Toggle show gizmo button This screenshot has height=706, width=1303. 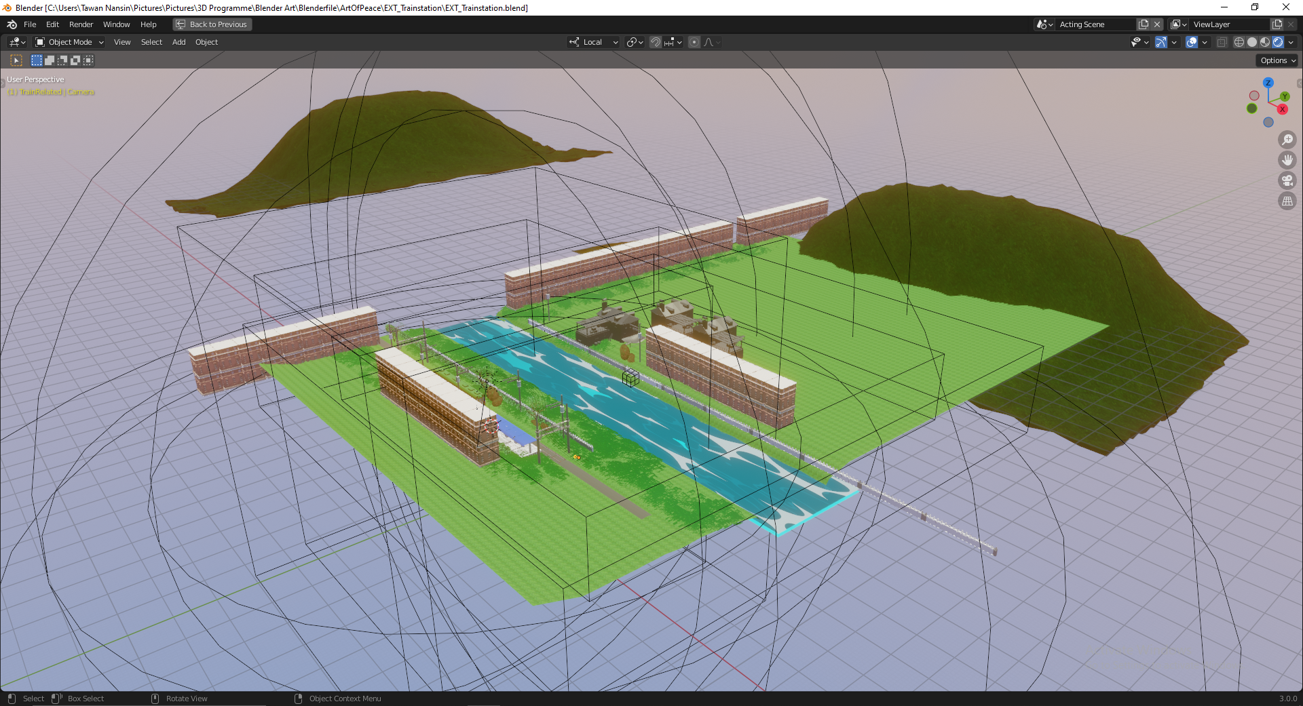1161,42
